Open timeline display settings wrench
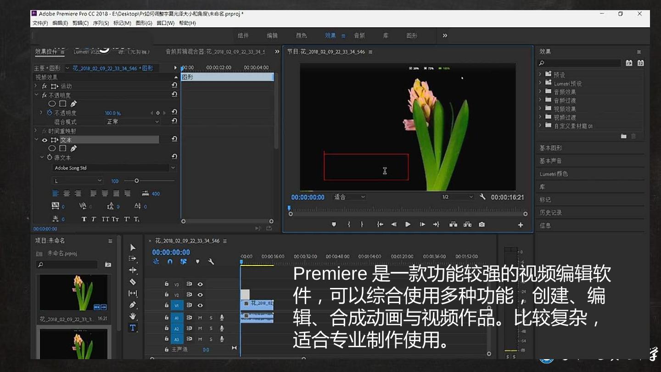The image size is (661, 372). [211, 262]
